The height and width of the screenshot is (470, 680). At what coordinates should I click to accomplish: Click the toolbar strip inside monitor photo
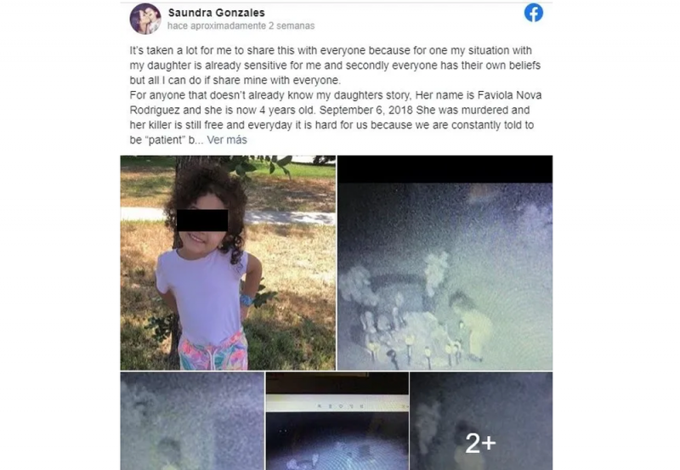[337, 404]
